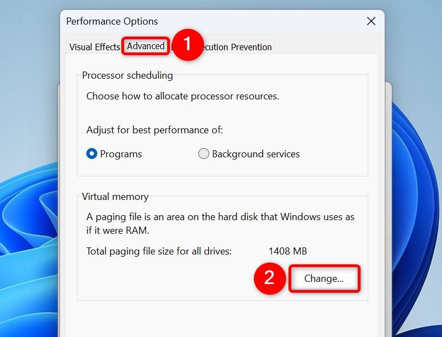Viewport: 442px width, 337px height.
Task: Click the Programs label text
Action: pyautogui.click(x=119, y=153)
